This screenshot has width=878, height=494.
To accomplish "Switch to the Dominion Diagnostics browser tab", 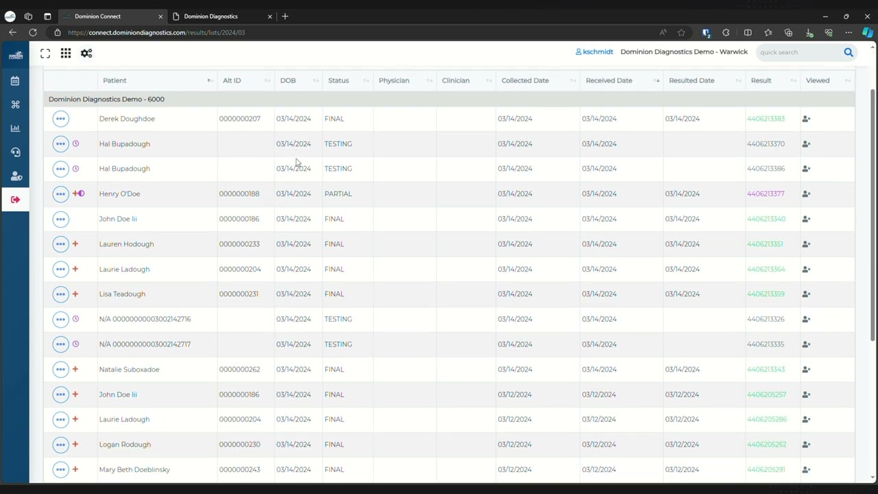I will 211,16.
